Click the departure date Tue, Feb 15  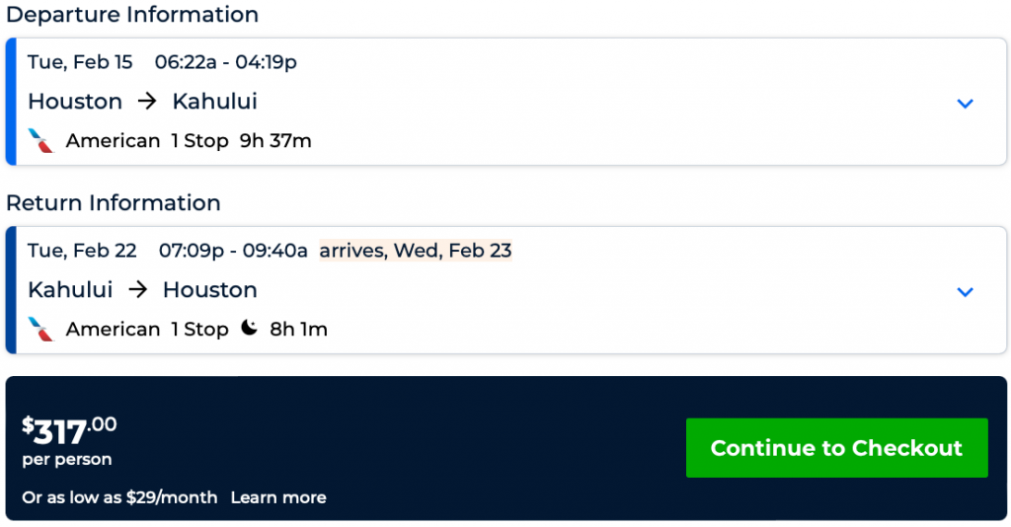(x=80, y=62)
